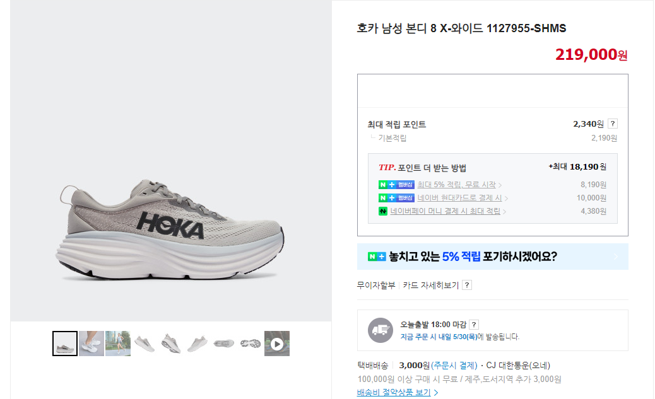Select the outdoor running photo thumbnail
The width and height of the screenshot is (655, 399).
pyautogui.click(x=117, y=342)
